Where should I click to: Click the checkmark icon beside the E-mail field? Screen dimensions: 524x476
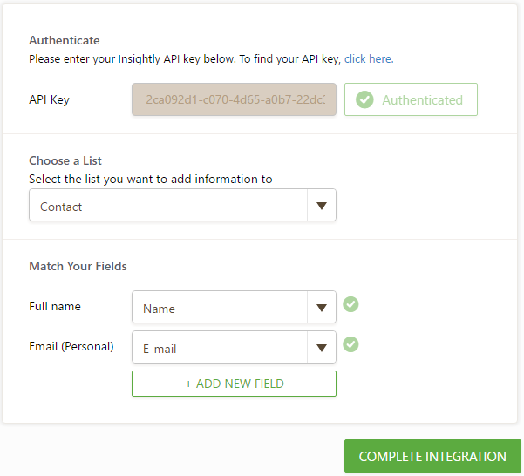[x=350, y=344]
